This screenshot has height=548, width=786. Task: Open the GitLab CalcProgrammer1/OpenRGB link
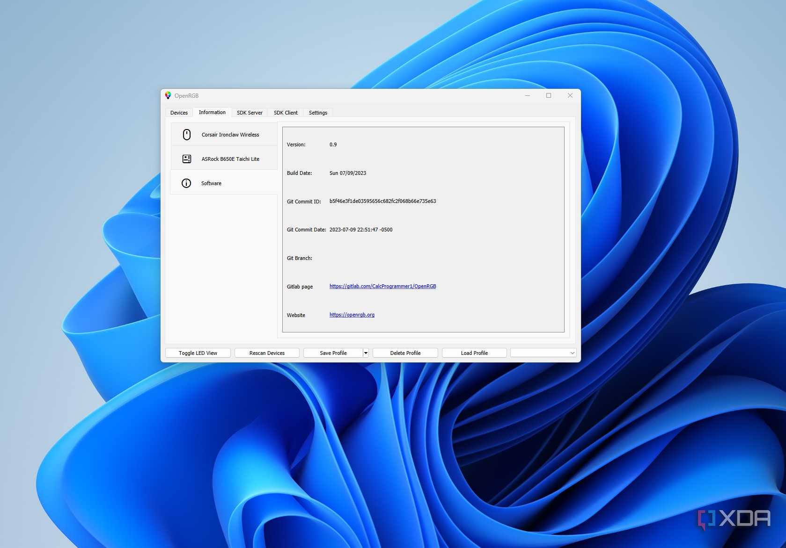coord(382,286)
